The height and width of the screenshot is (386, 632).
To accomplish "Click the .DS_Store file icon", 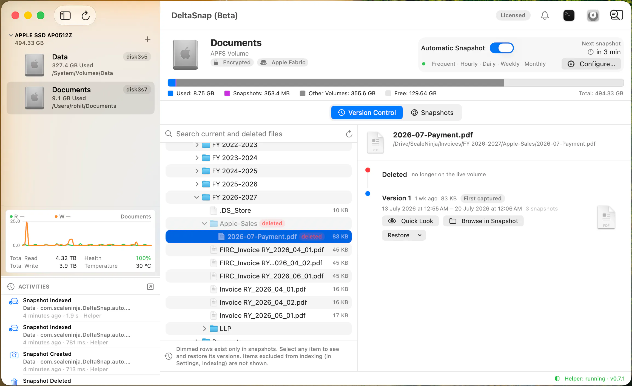I will 214,210.
